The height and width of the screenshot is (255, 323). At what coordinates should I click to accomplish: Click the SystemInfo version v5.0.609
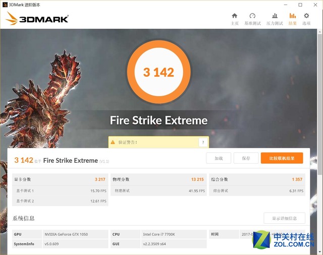51,244
